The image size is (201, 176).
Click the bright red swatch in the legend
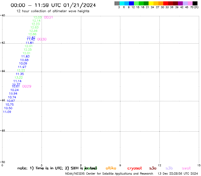166,3
